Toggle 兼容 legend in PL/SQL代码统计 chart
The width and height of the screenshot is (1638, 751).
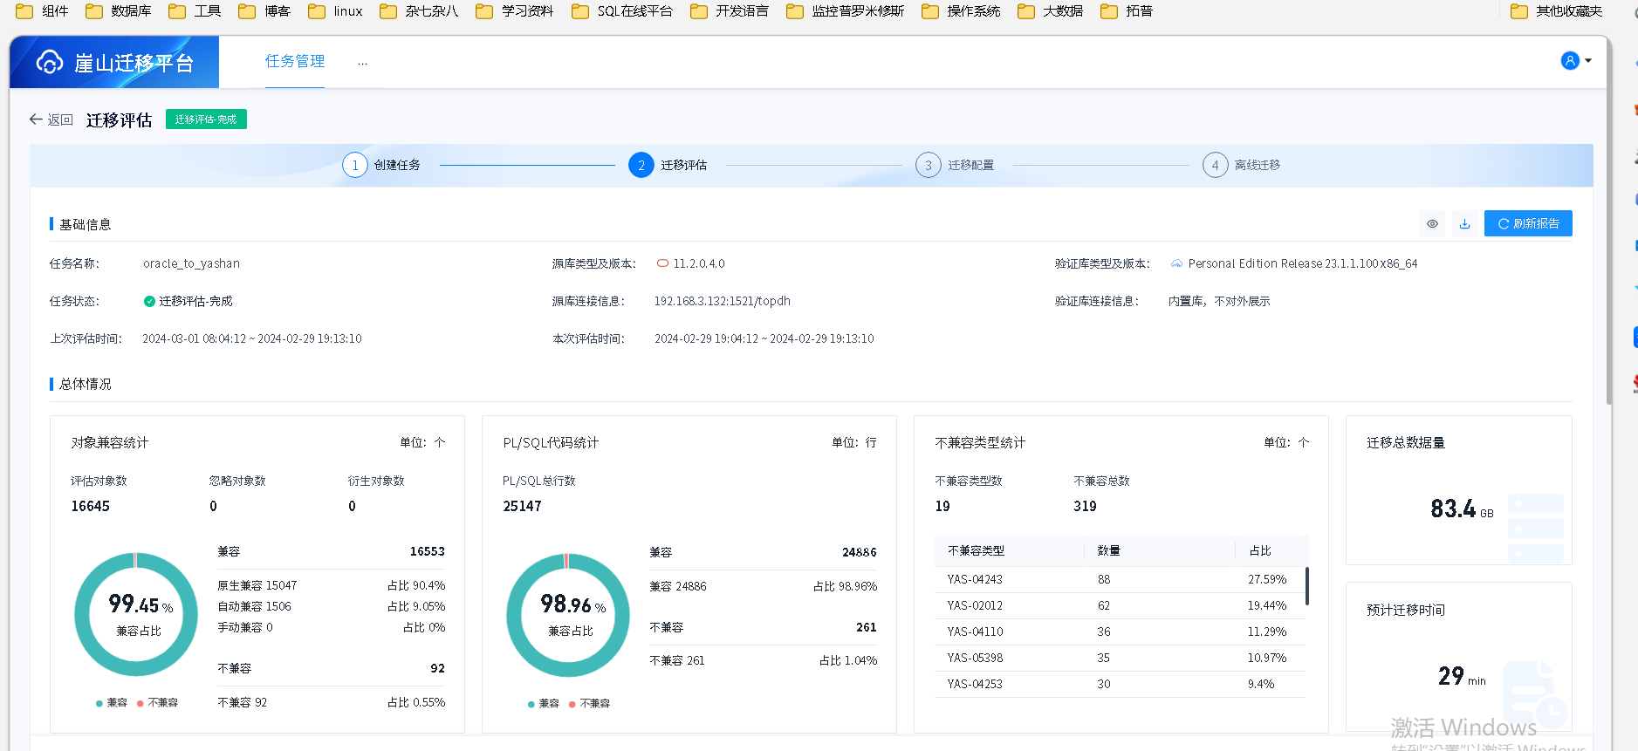point(544,704)
